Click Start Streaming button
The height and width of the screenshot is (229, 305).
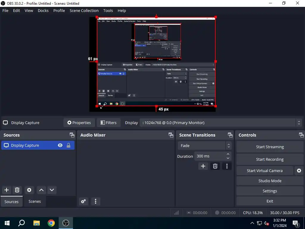[x=270, y=147]
